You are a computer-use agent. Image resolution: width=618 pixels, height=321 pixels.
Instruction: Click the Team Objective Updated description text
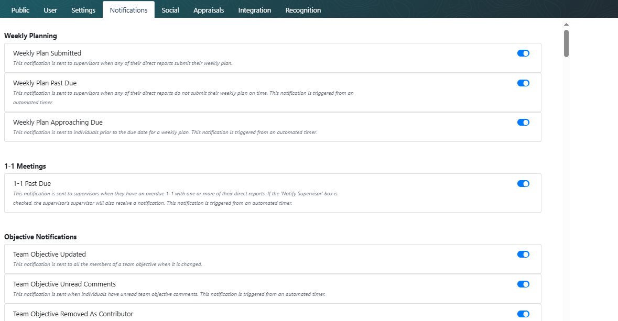pos(107,264)
